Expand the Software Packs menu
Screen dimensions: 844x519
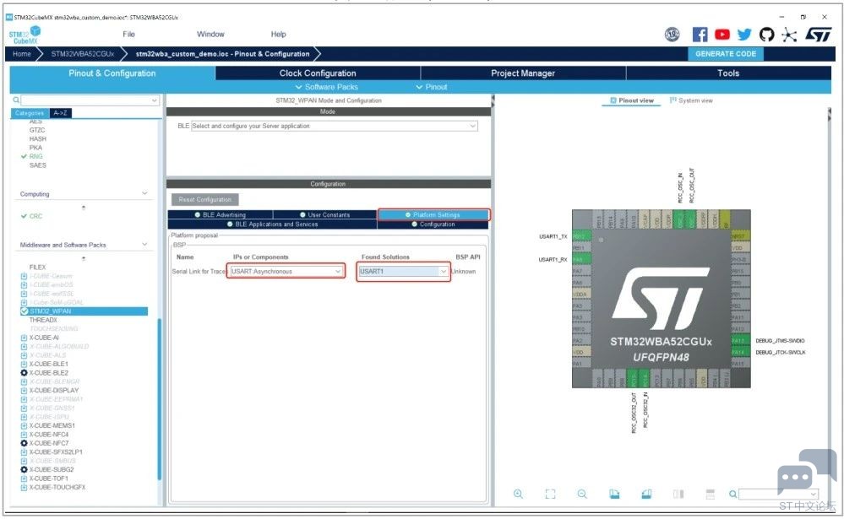point(326,87)
